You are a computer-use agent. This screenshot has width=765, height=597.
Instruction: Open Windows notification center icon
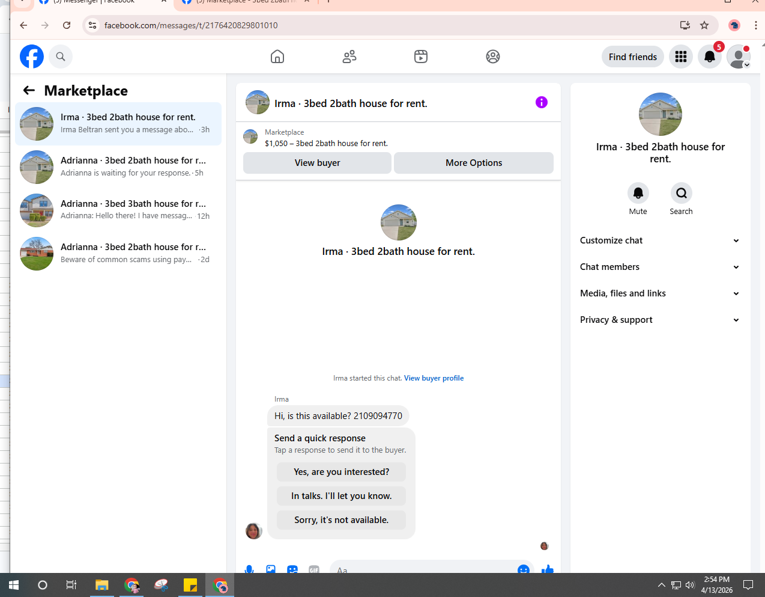(x=748, y=585)
